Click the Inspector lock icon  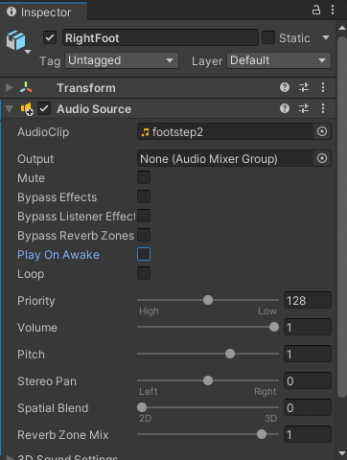click(x=316, y=10)
